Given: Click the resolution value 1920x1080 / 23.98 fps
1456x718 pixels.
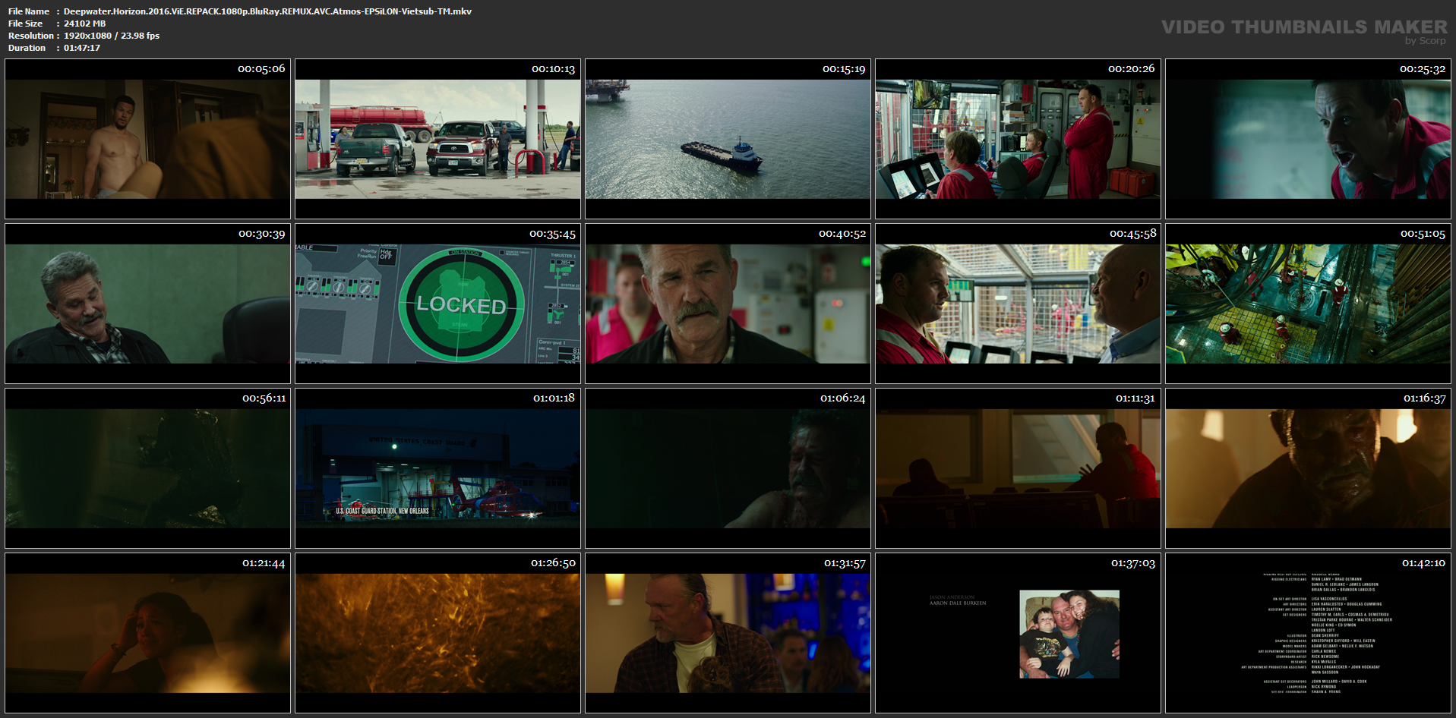Looking at the screenshot, I should click(x=112, y=36).
